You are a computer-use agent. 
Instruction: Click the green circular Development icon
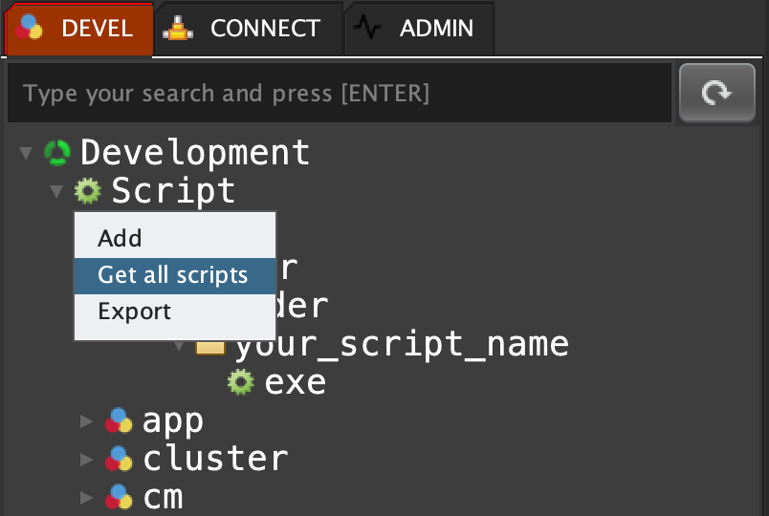point(57,152)
